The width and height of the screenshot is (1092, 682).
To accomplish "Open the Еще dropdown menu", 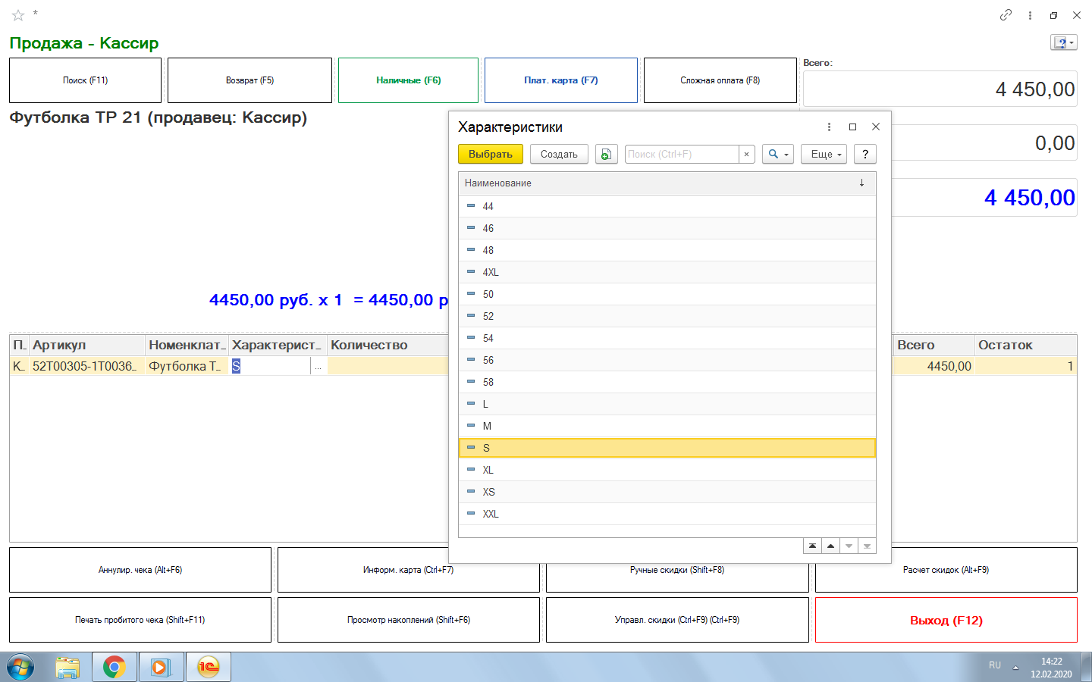I will pos(824,155).
